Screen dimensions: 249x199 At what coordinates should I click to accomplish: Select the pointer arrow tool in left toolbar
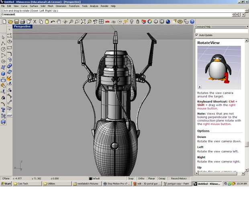tap(3, 37)
